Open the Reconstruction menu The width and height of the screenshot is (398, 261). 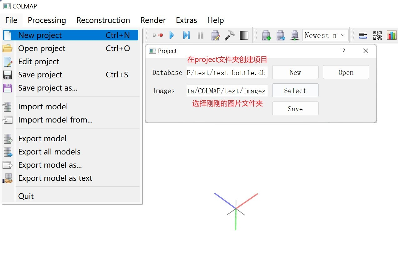(x=103, y=20)
